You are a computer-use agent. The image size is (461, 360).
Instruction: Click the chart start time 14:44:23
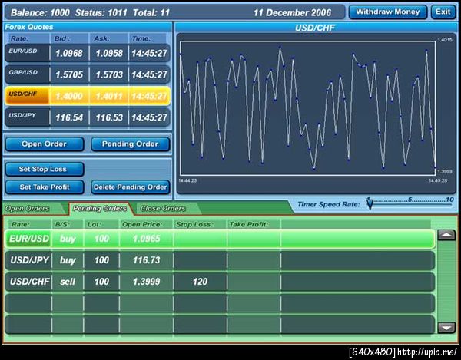coord(187,180)
